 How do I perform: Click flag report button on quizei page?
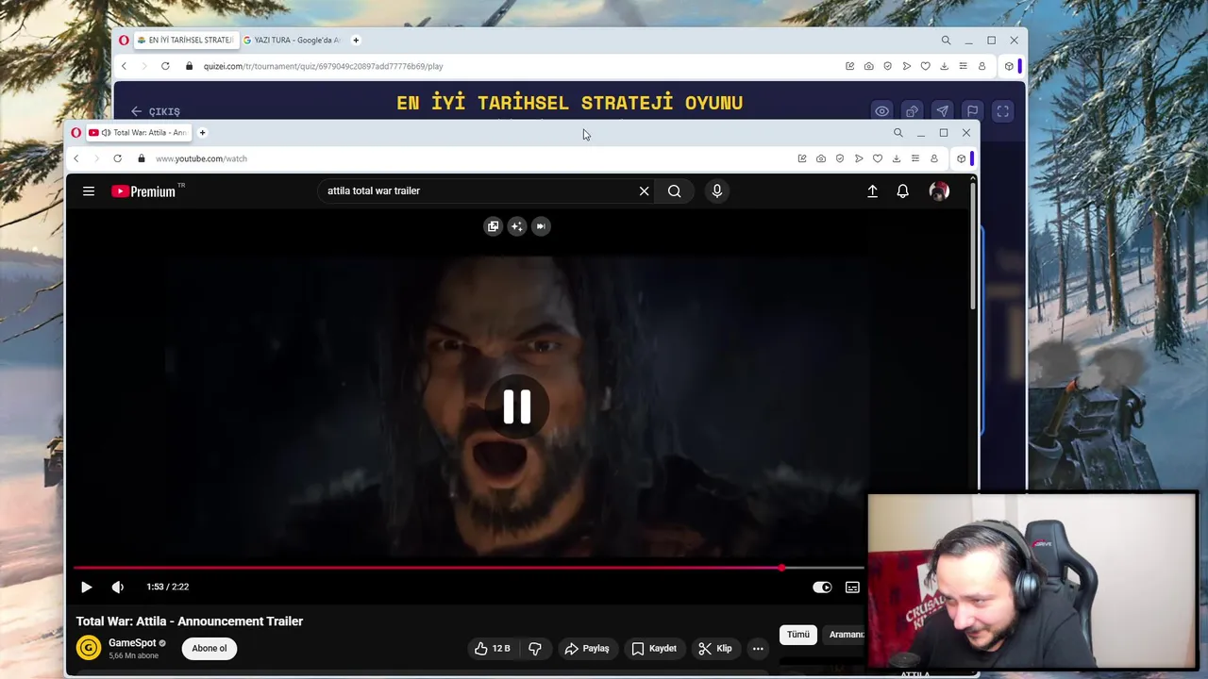(972, 111)
